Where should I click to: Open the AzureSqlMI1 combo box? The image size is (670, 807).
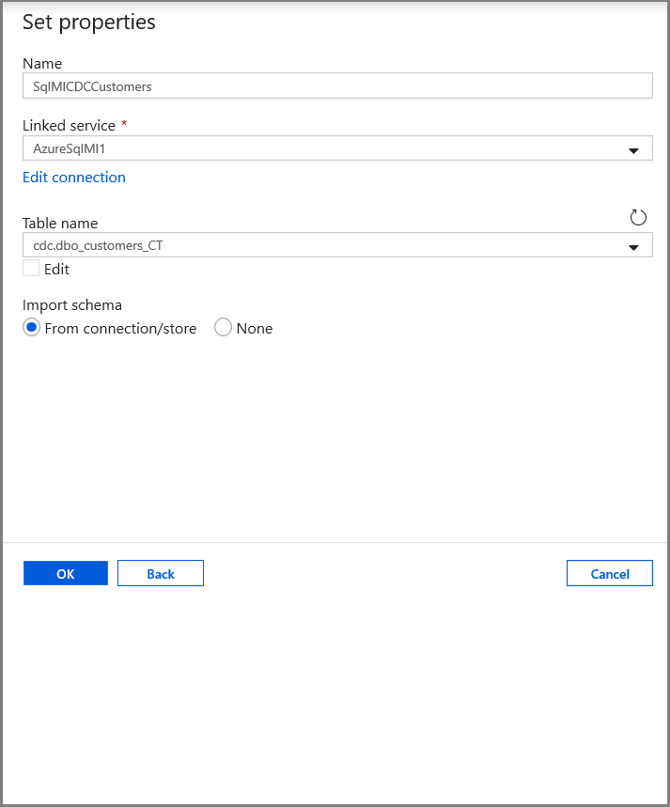[329, 147]
